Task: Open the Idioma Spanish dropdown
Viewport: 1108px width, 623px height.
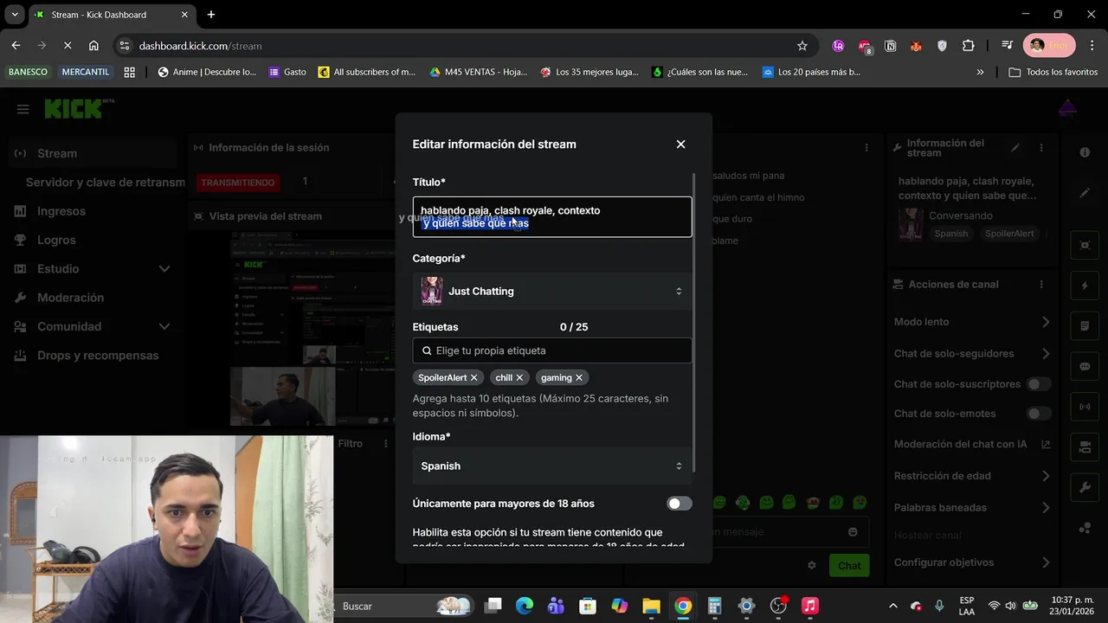Action: click(x=552, y=466)
